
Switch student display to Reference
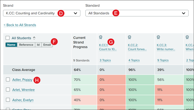(x=26, y=45)
